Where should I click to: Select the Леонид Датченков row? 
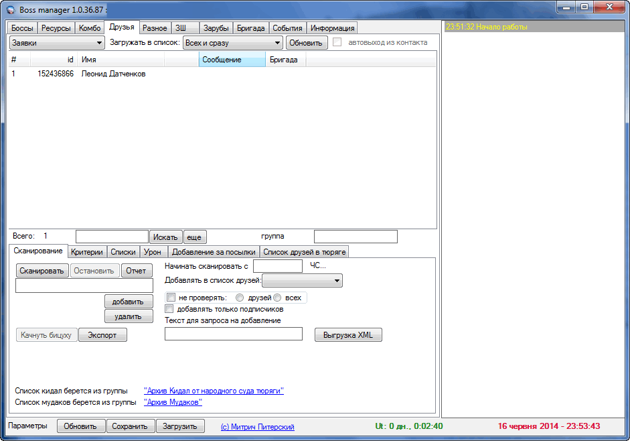tap(113, 74)
